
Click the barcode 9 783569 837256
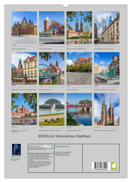(101, 166)
